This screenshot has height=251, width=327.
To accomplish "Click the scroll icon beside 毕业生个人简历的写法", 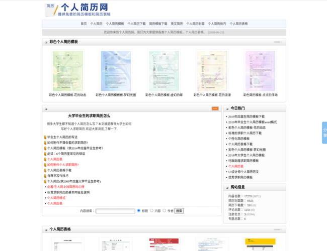I will click(x=45, y=137).
